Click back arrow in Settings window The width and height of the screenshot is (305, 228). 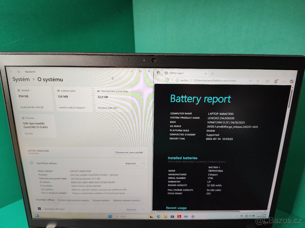[11, 71]
